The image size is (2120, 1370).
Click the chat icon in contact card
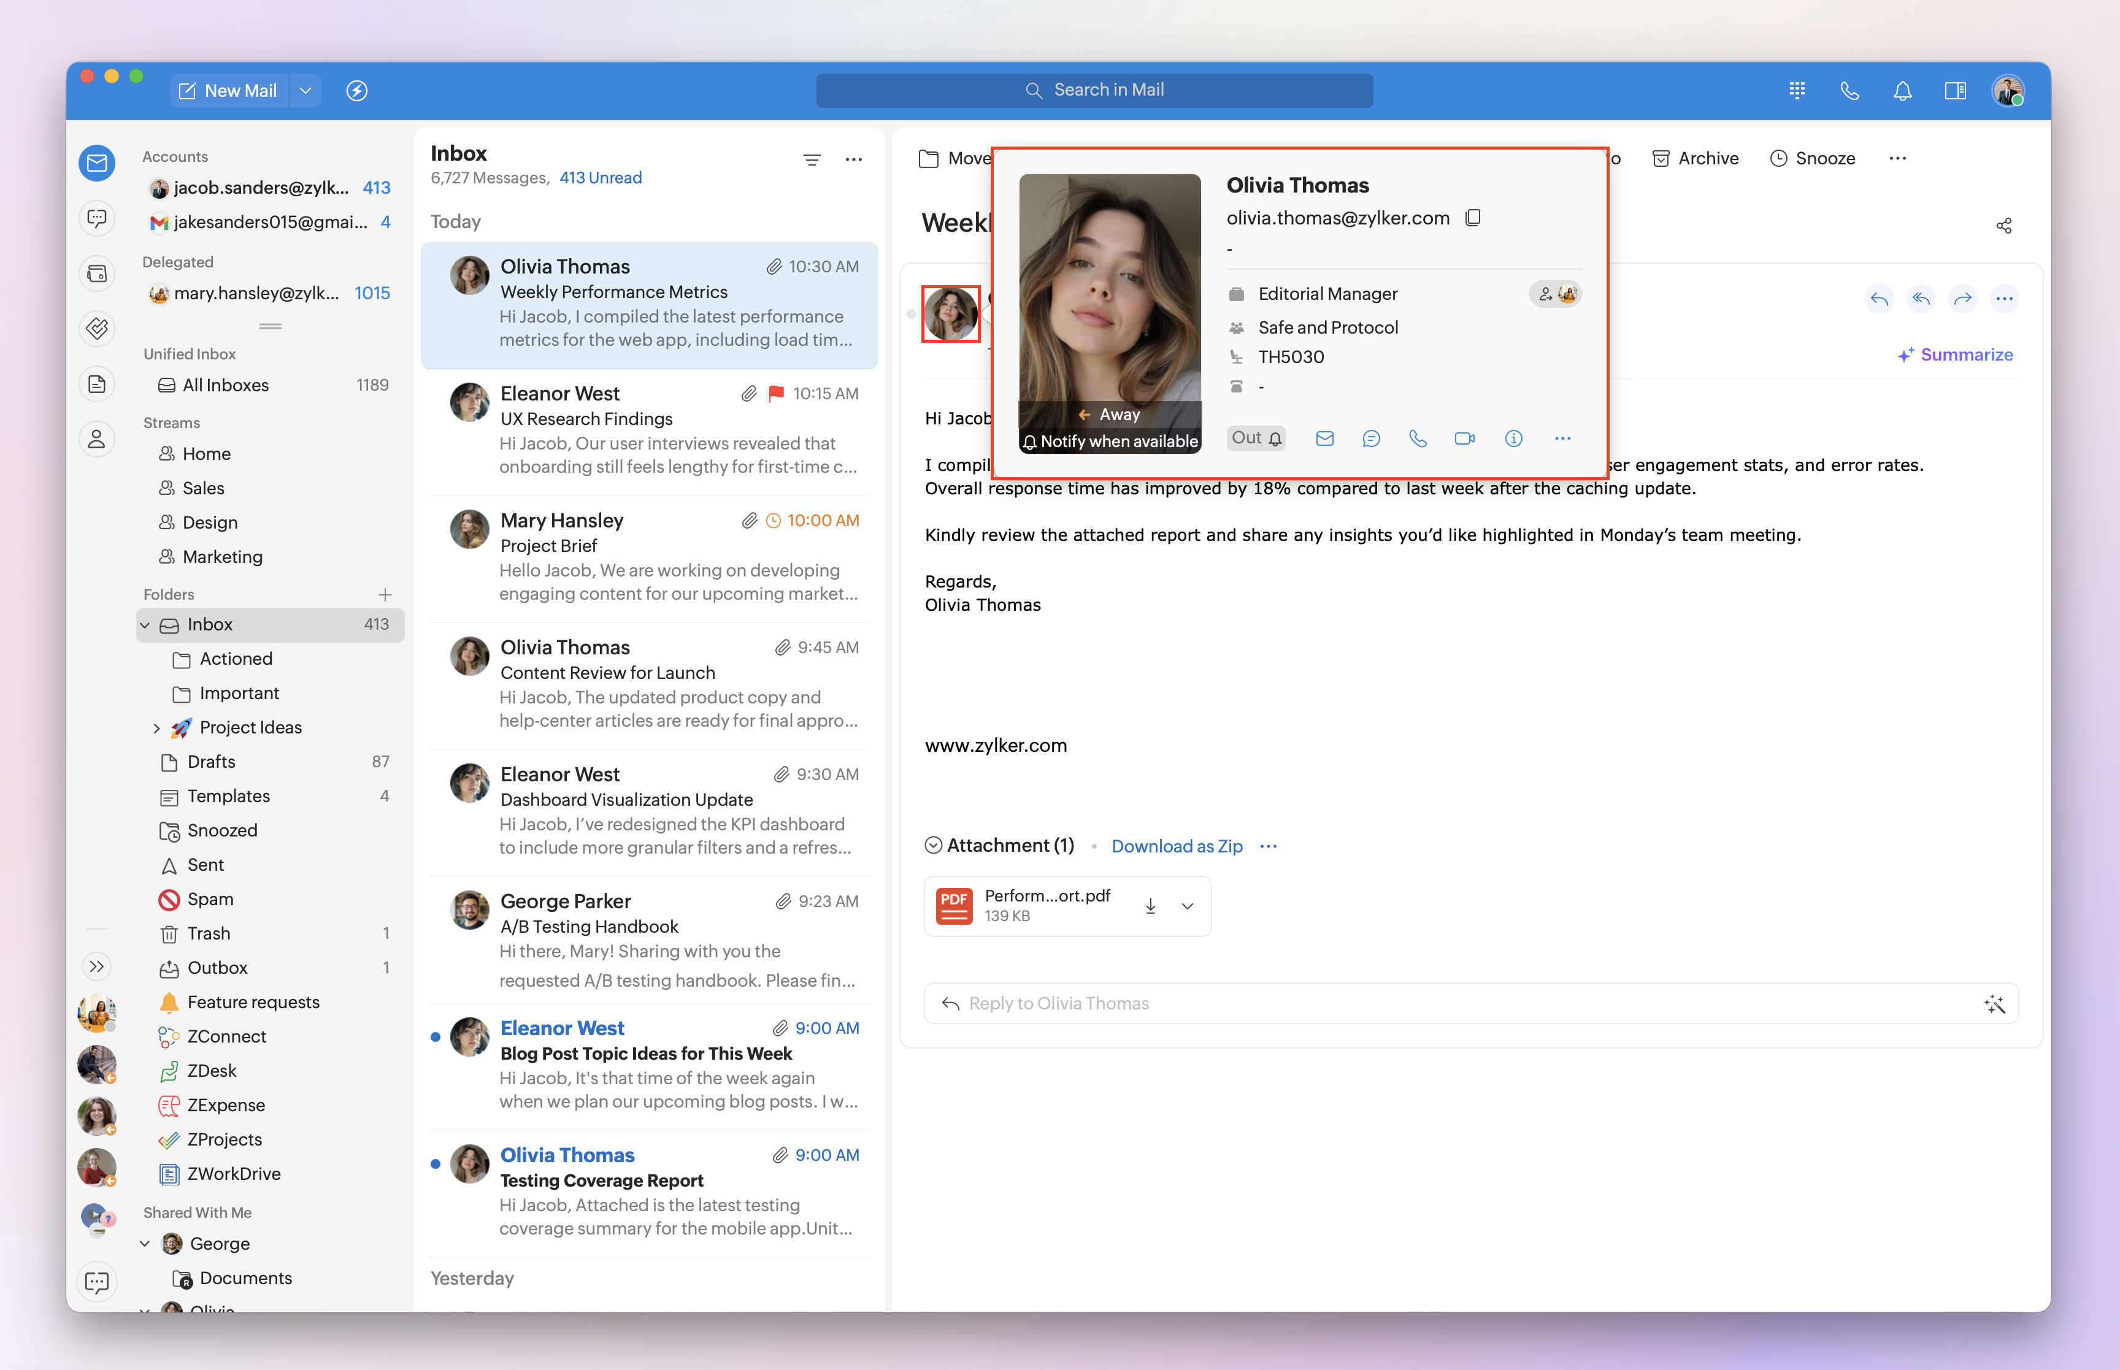pyautogui.click(x=1371, y=438)
